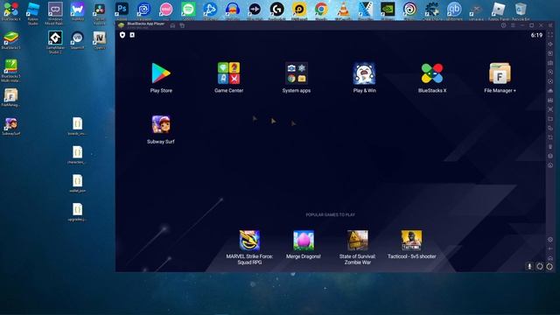Select the Logitech G HUB desktop shortcut

pyautogui.click(x=276, y=10)
